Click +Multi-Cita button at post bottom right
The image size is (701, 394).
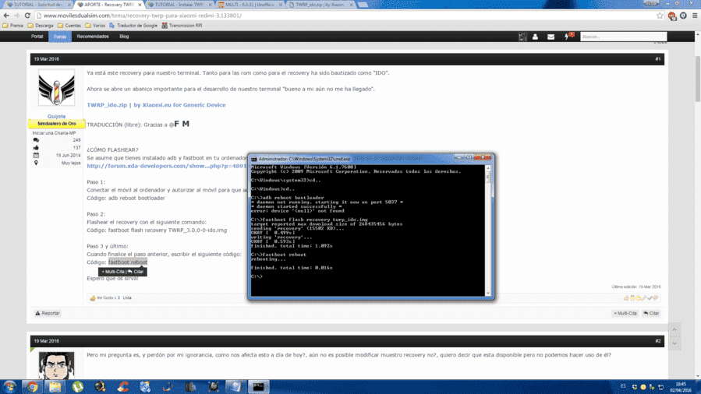click(625, 313)
